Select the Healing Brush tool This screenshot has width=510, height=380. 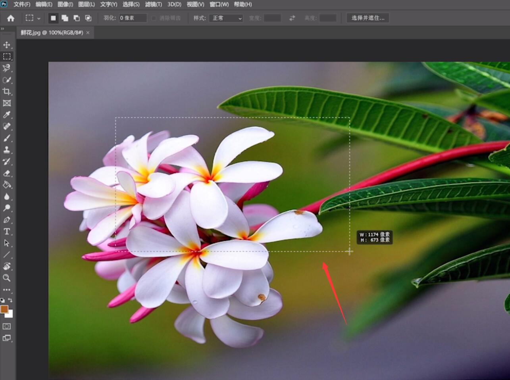pyautogui.click(x=7, y=127)
